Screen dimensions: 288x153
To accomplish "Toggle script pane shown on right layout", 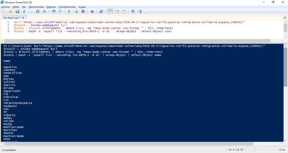I will tap(116, 11).
